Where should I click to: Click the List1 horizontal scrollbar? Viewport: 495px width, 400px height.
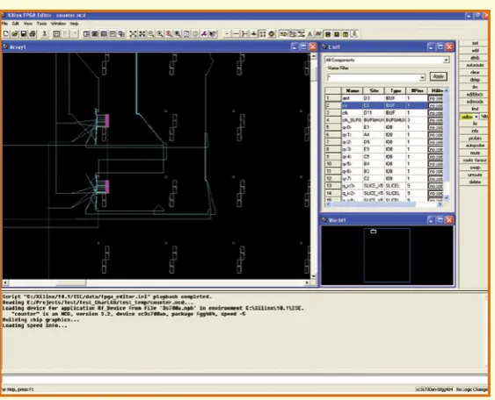click(384, 204)
